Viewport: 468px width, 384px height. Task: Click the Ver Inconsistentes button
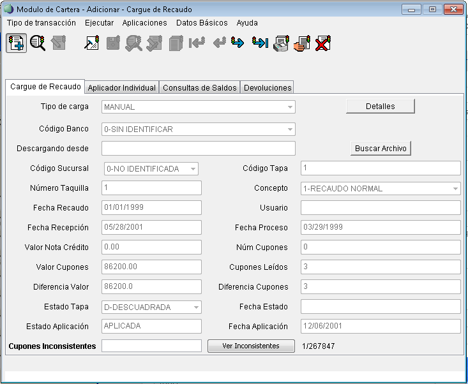(251, 346)
